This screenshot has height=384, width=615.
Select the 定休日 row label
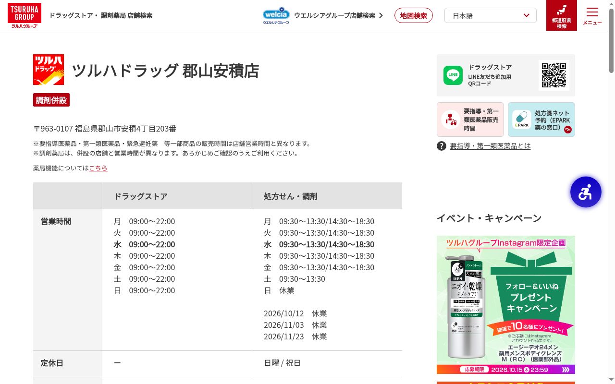52,363
